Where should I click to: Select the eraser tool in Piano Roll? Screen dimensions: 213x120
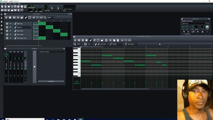pos(95,40)
